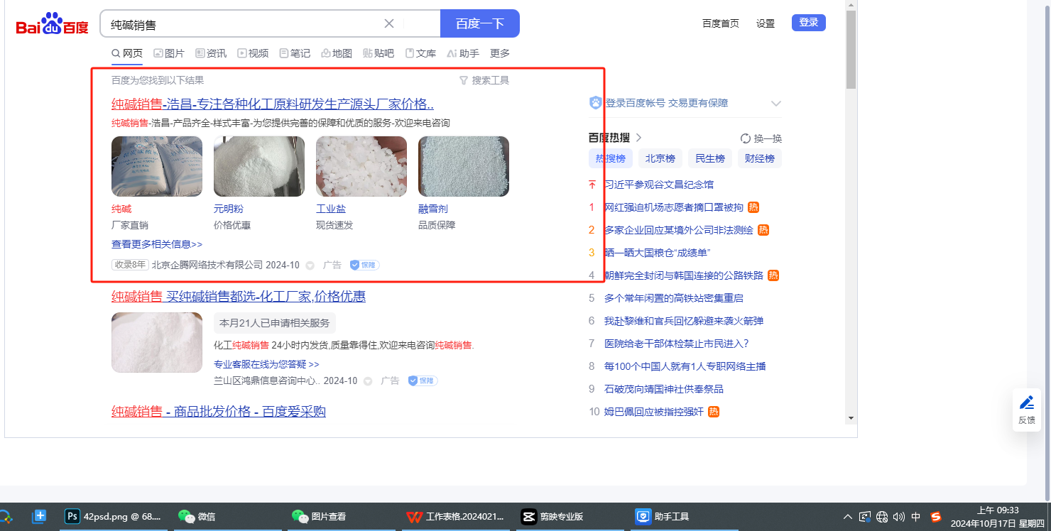Click the 搜索工具 filter icon
1051x531 pixels.
464,80
